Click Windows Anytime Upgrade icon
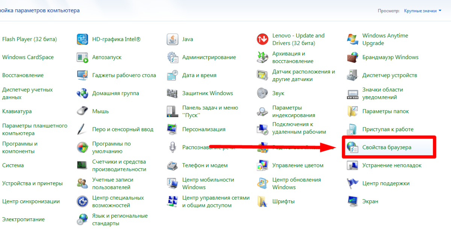Viewport: 451px width, 236px height. point(353,39)
